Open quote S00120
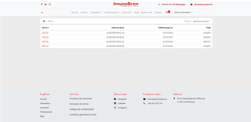251x122 pixels. [45, 42]
